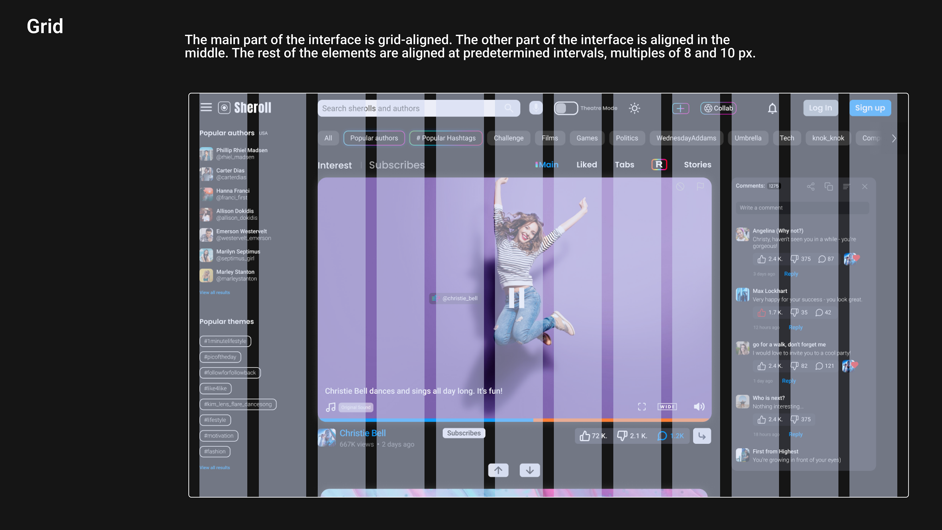The height and width of the screenshot is (530, 942).
Task: Go to next video with down arrow
Action: (530, 470)
